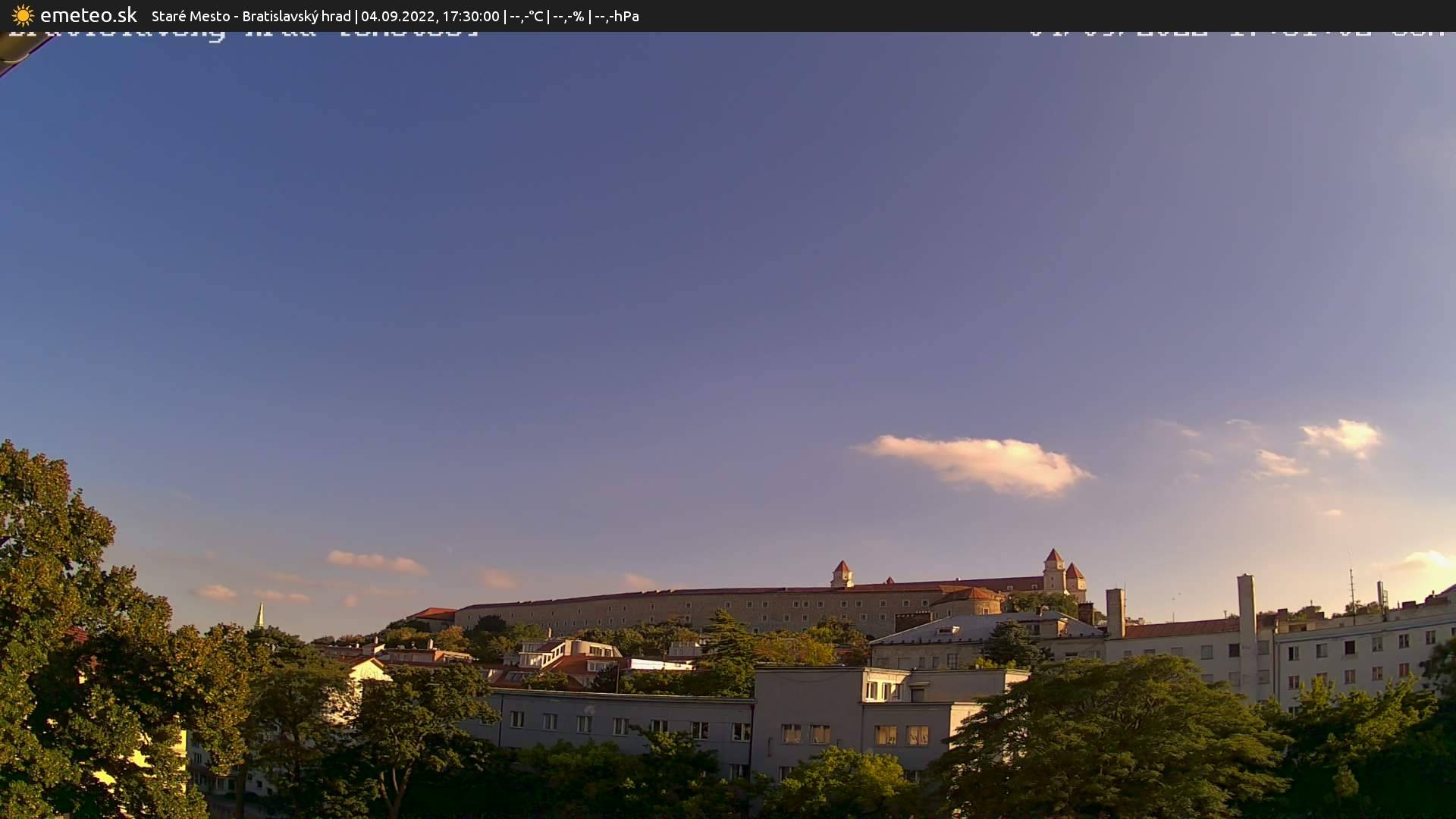The width and height of the screenshot is (1456, 819).
Task: Click the temperature reading --,-°C
Action: coord(529,15)
